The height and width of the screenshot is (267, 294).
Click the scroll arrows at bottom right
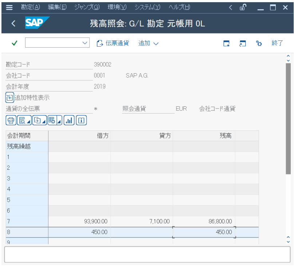(x=288, y=240)
